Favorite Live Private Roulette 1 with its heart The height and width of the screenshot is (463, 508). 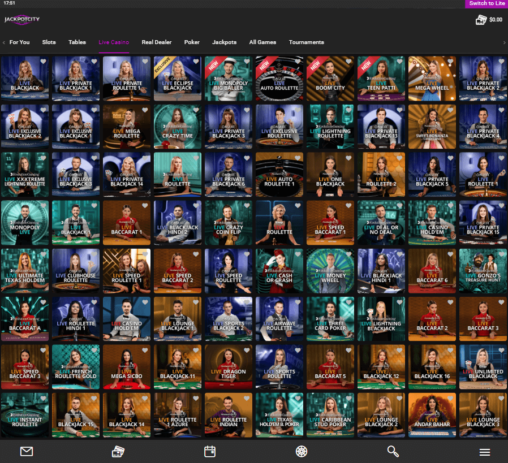point(145,62)
